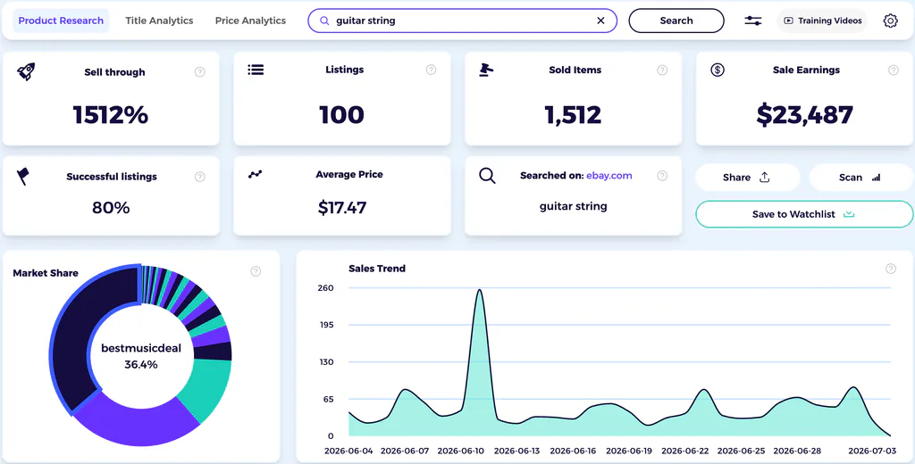Show help for Sell through
Image resolution: width=915 pixels, height=464 pixels.
199,71
